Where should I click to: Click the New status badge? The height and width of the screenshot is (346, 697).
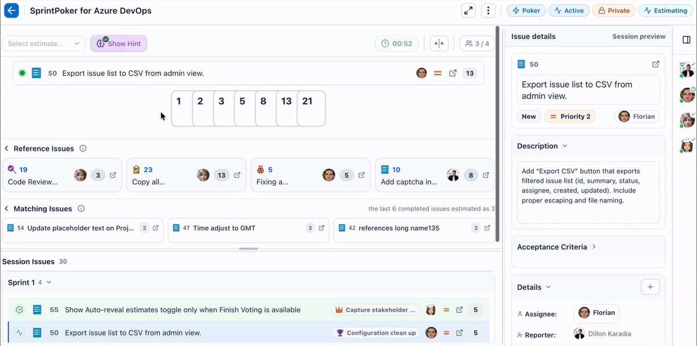pos(529,116)
